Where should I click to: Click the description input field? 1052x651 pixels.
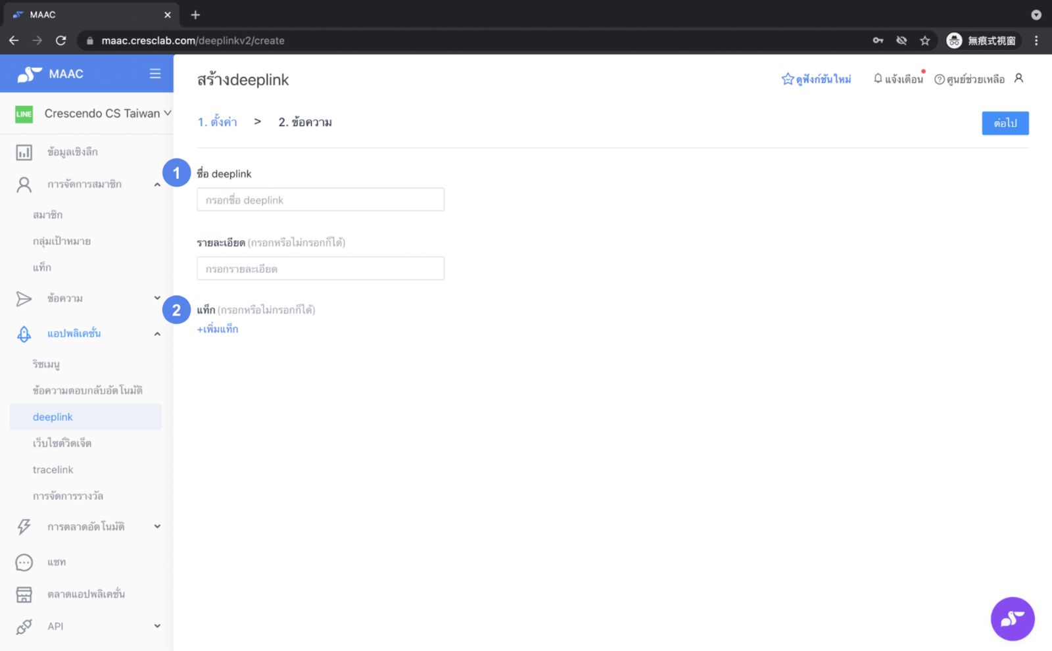[320, 268]
